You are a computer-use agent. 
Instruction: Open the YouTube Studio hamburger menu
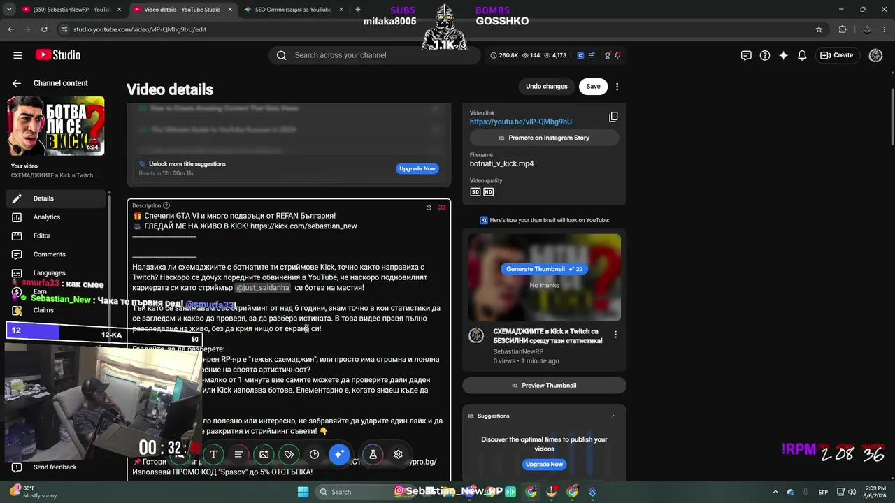[x=17, y=55]
